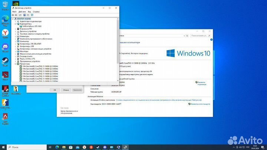
Task: Select the Программные устройства row
Action: point(30,61)
